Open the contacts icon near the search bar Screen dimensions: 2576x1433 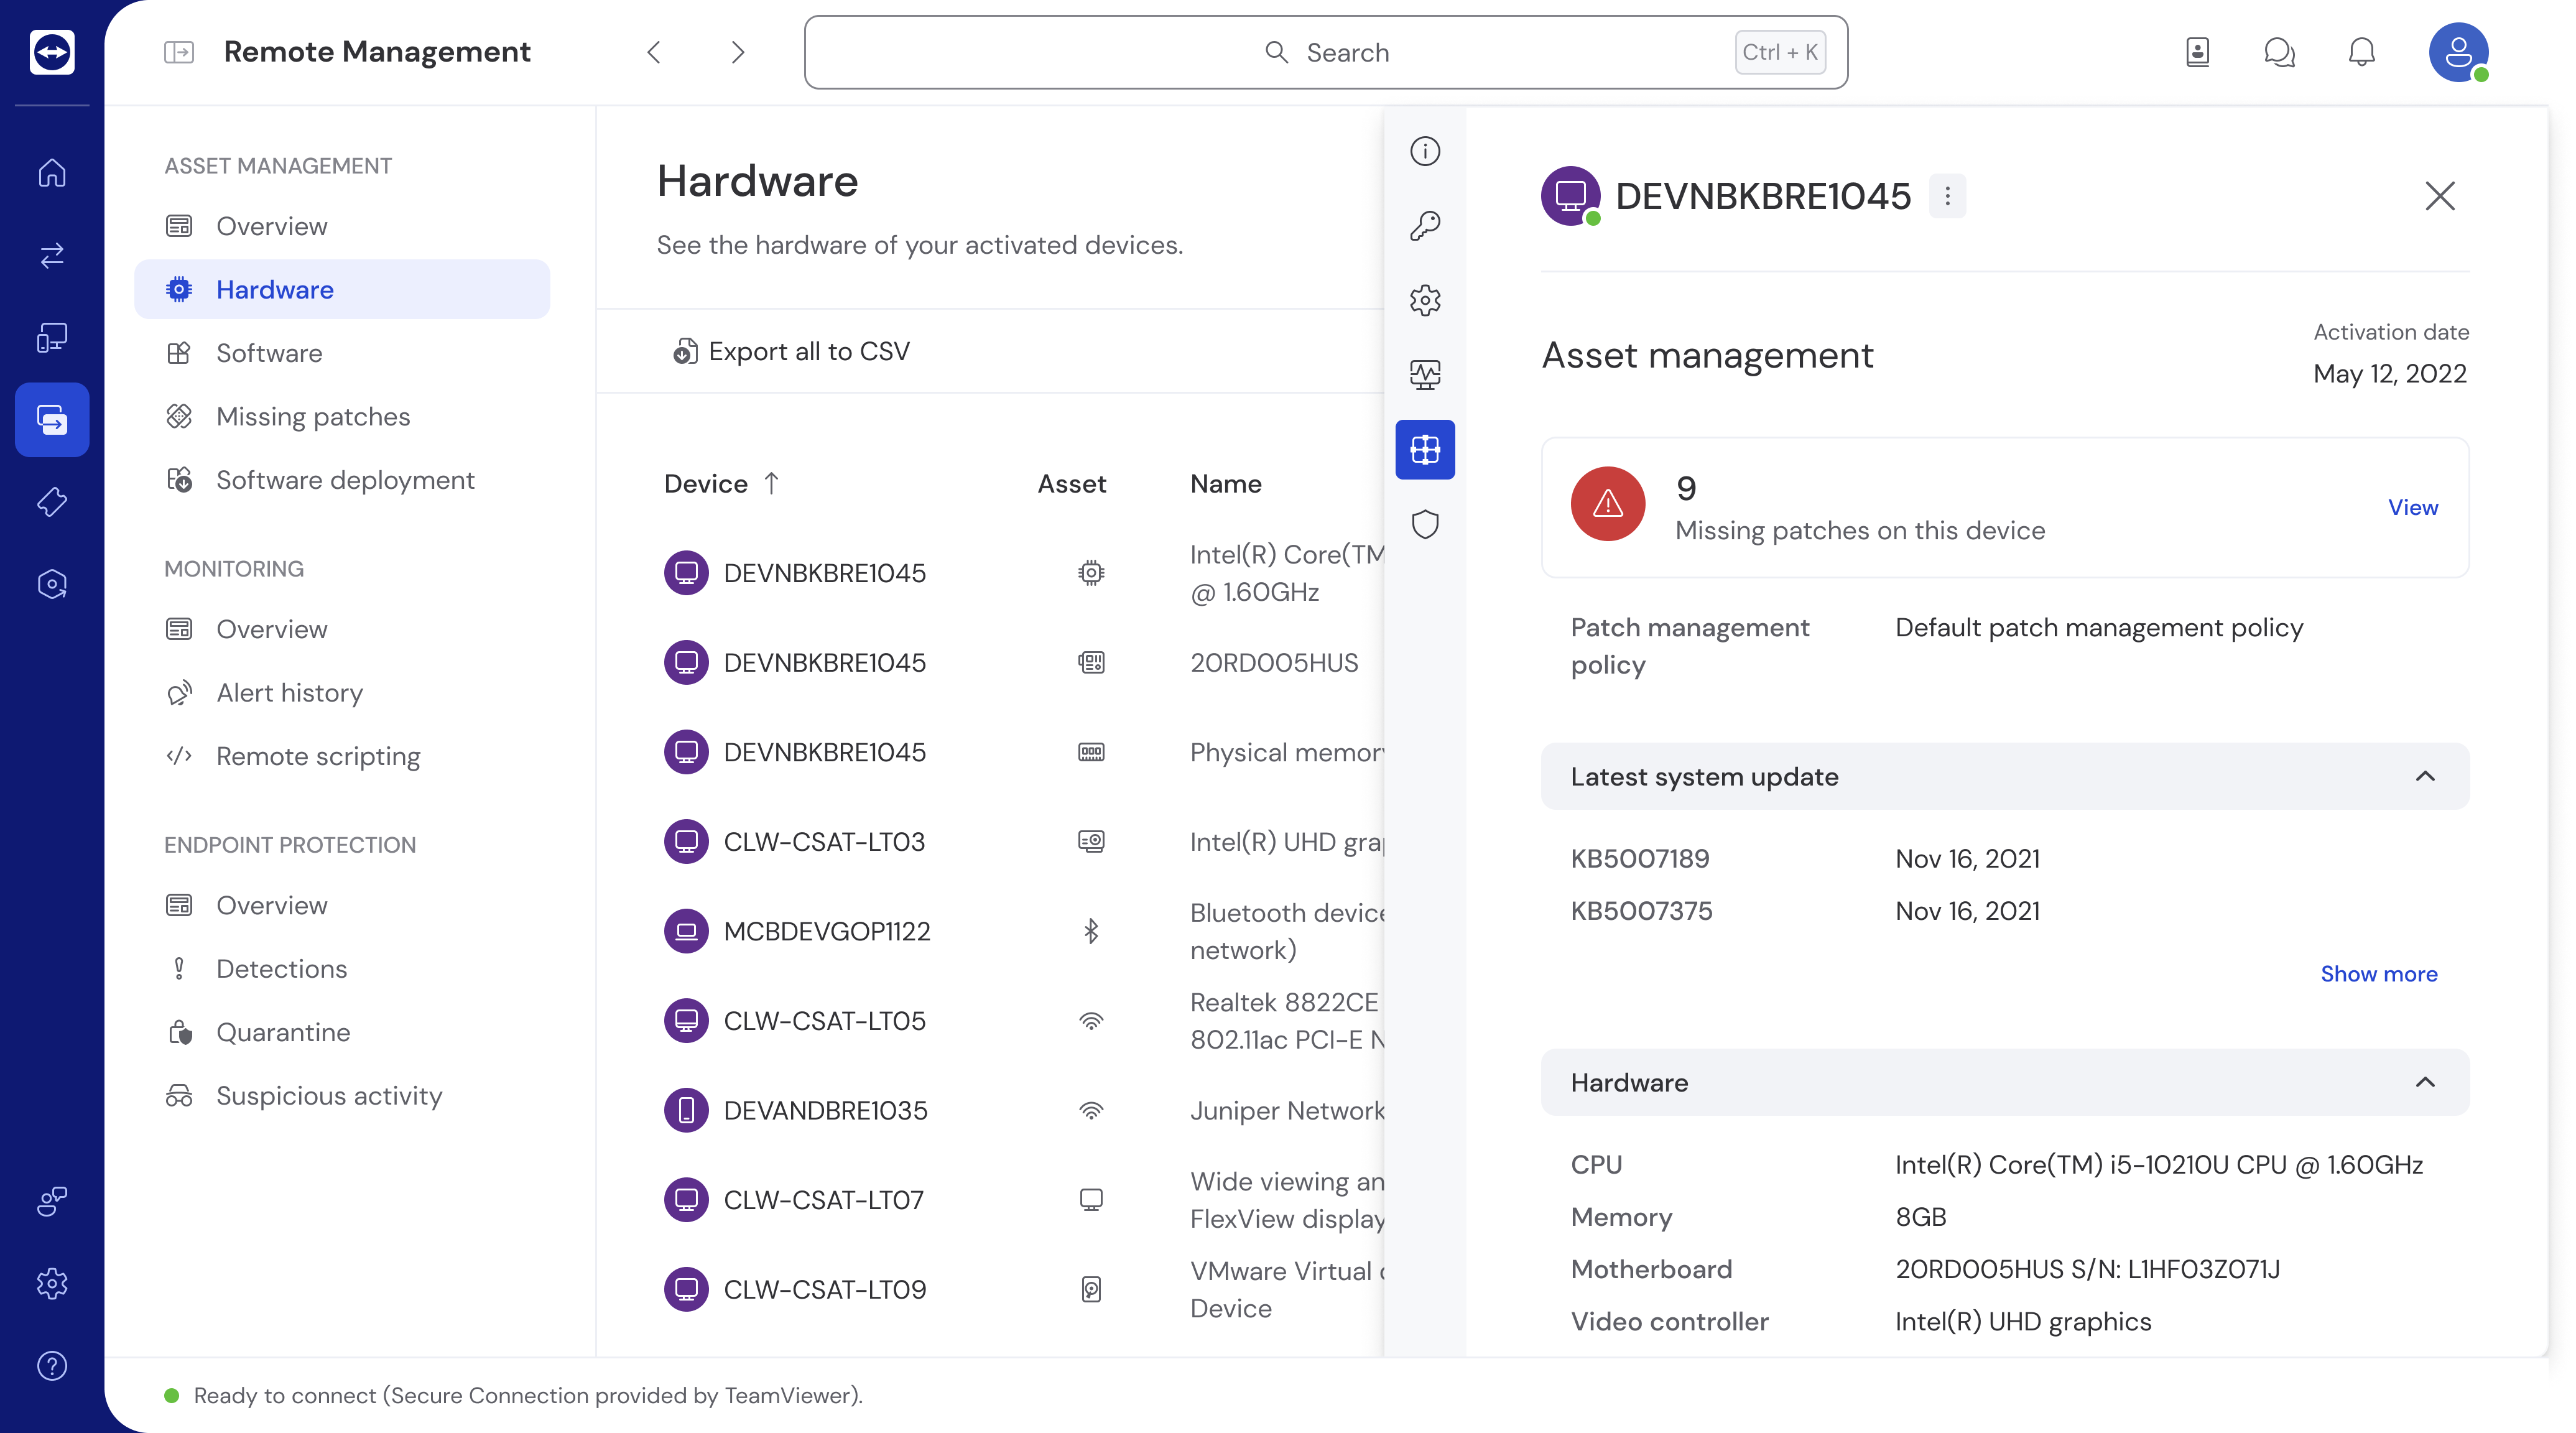click(2197, 52)
